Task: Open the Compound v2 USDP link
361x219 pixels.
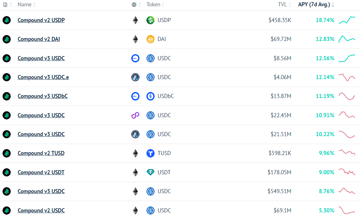Action: click(41, 20)
